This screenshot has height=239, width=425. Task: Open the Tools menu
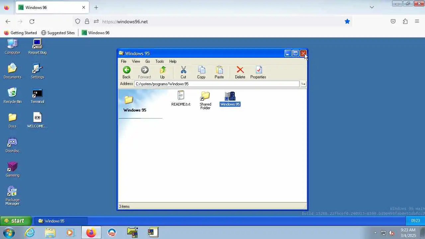pyautogui.click(x=159, y=61)
